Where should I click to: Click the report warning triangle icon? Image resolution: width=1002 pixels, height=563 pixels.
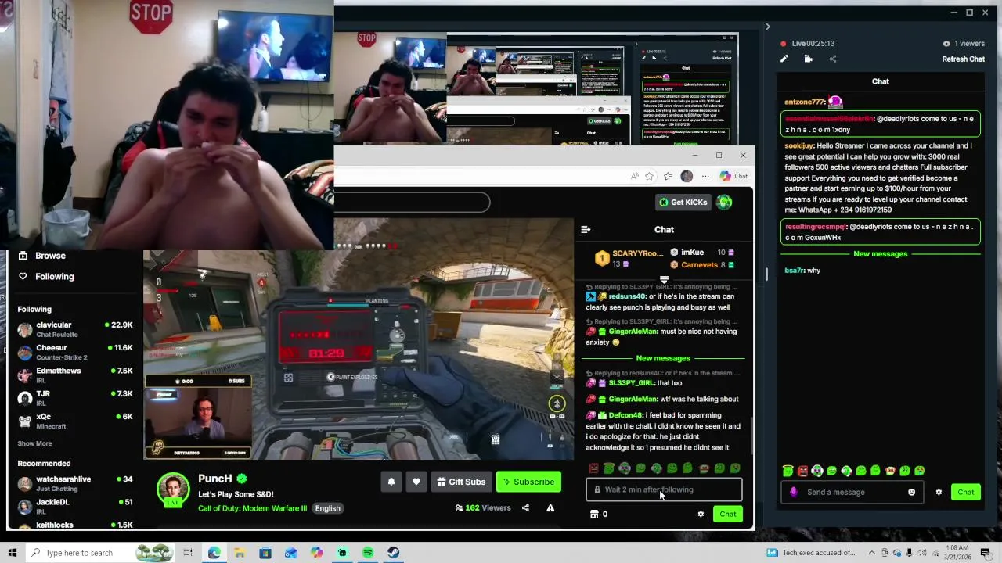click(550, 508)
